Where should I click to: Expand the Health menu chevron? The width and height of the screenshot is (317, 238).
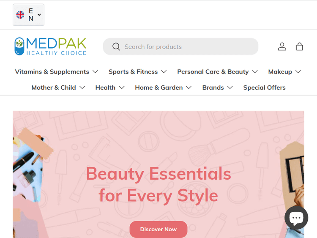(122, 88)
